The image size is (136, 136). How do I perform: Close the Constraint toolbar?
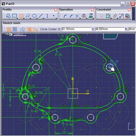coord(129,10)
